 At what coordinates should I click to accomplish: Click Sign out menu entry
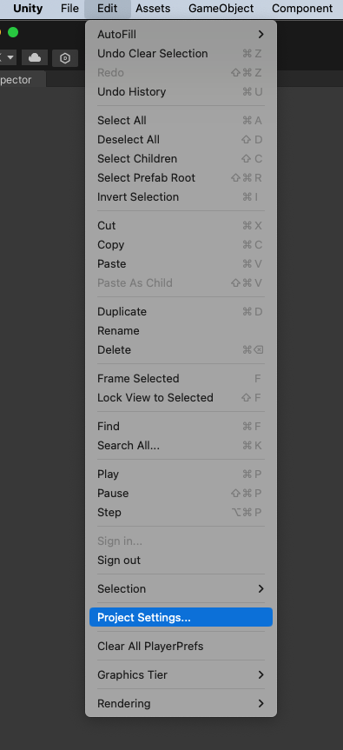pyautogui.click(x=181, y=560)
